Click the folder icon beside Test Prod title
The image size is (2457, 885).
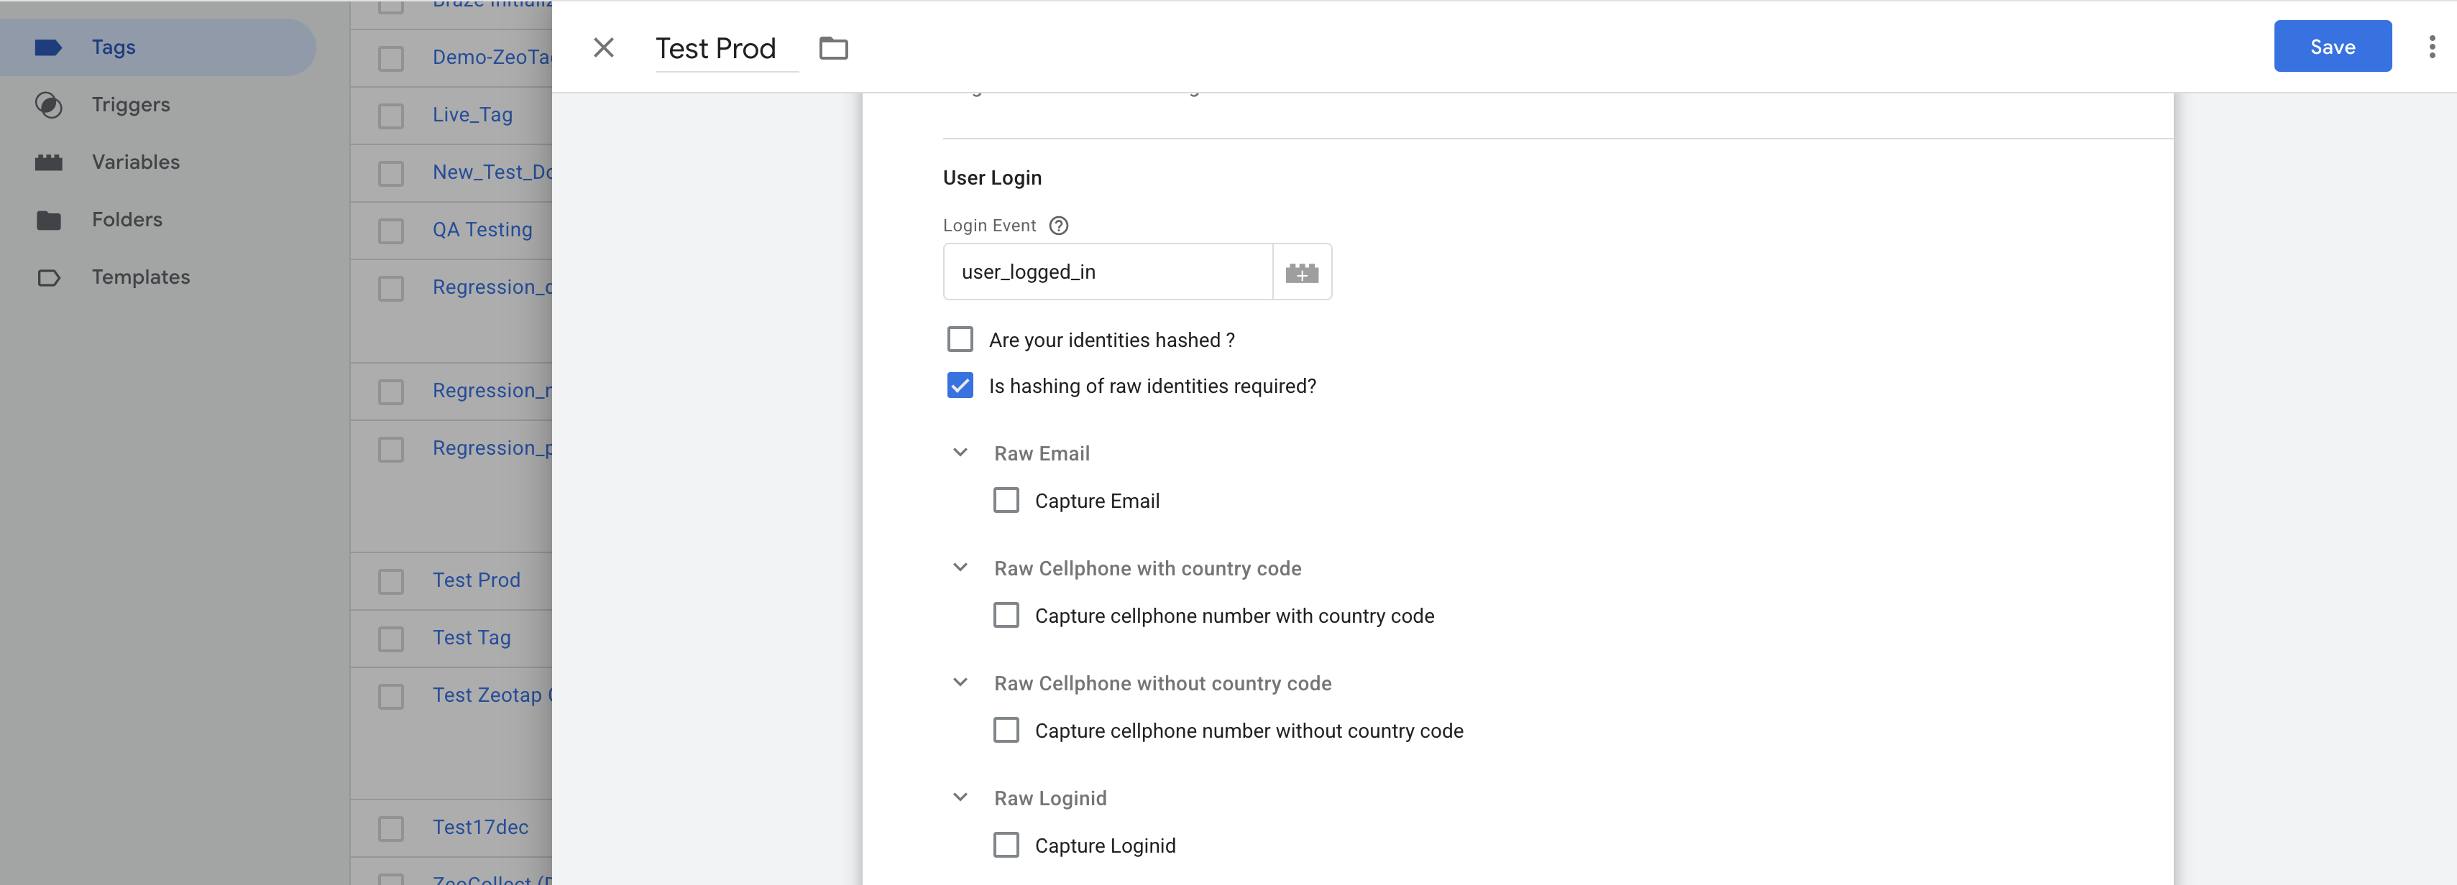[x=834, y=47]
